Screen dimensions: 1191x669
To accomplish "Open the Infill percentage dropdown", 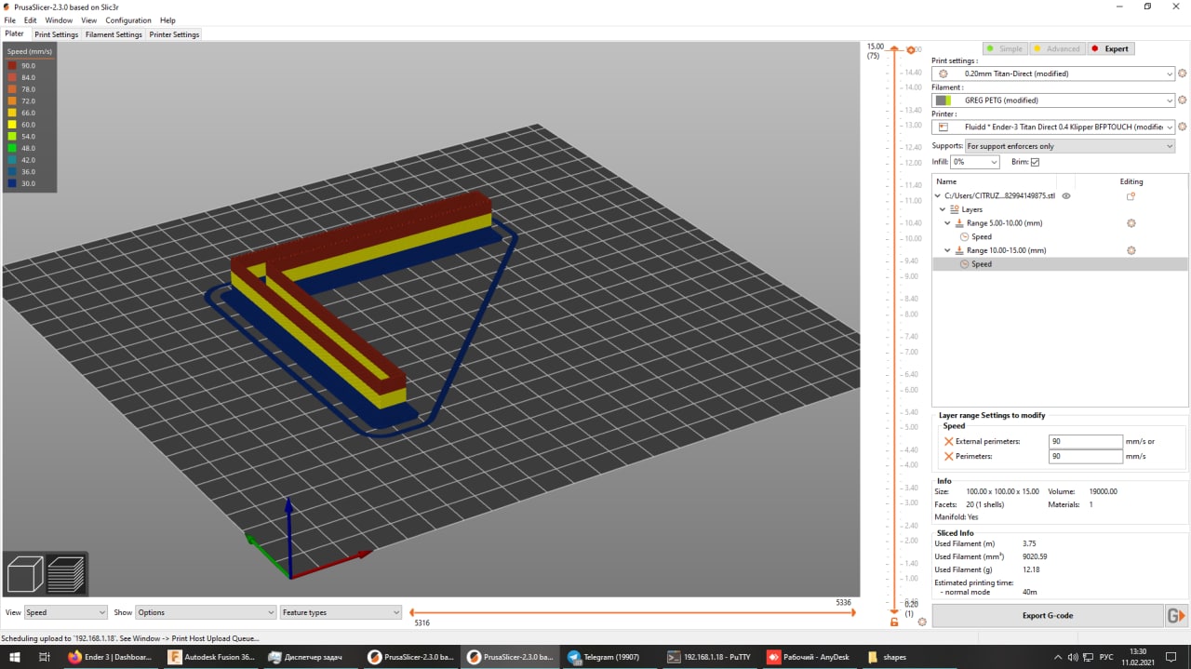I will tap(974, 162).
